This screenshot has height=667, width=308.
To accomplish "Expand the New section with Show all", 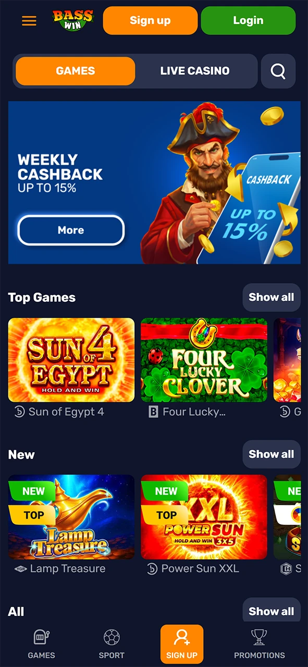I will coord(272,454).
